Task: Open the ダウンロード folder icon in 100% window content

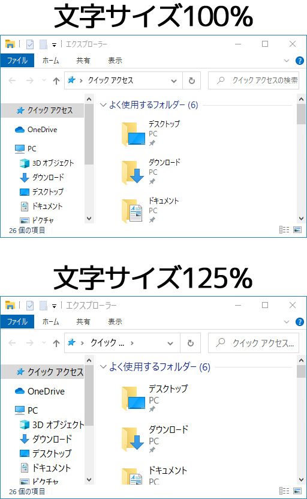Action: click(133, 172)
